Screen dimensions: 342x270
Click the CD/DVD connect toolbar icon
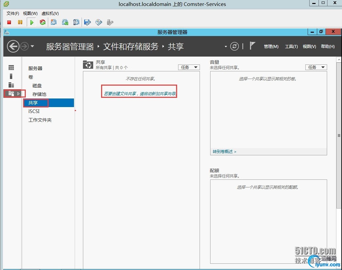(99, 22)
